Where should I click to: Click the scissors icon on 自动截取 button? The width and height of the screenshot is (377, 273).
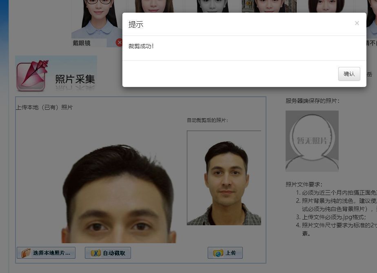[95, 253]
